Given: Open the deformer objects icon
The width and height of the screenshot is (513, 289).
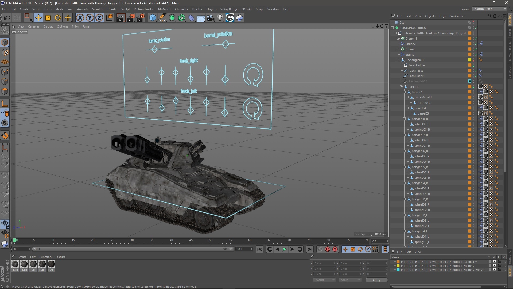Looking at the screenshot, I should pos(191,18).
